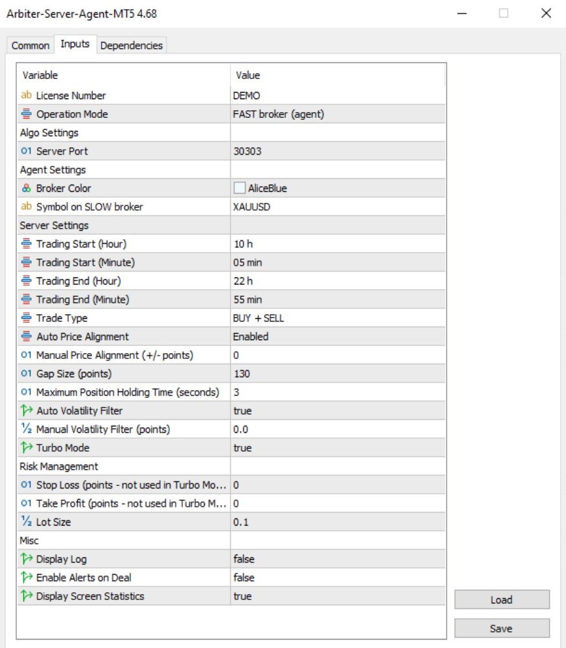Image resolution: width=566 pixels, height=648 pixels.
Task: Click the Save button
Action: (502, 629)
